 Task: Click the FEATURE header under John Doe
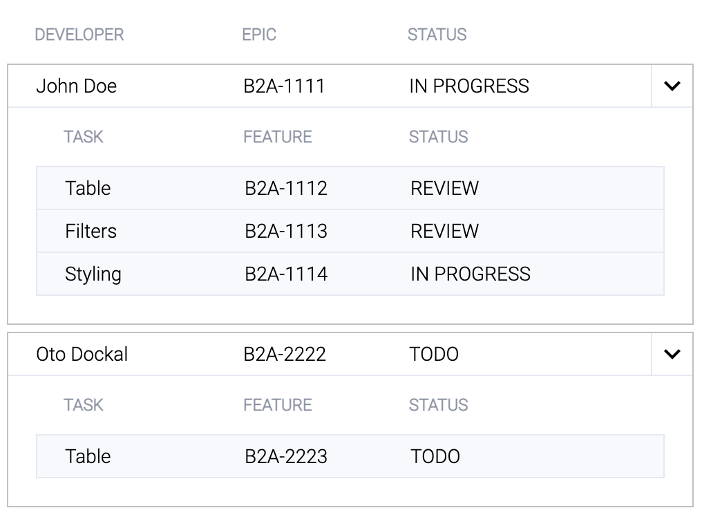click(x=278, y=137)
